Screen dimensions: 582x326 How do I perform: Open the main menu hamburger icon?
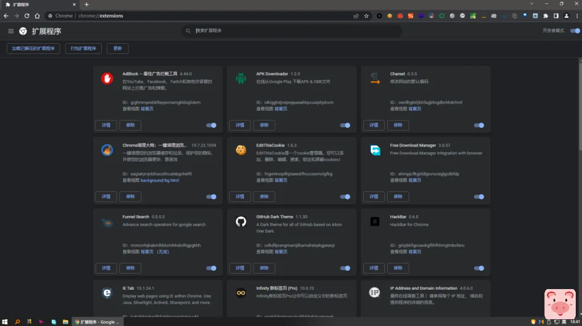pyautogui.click(x=11, y=31)
